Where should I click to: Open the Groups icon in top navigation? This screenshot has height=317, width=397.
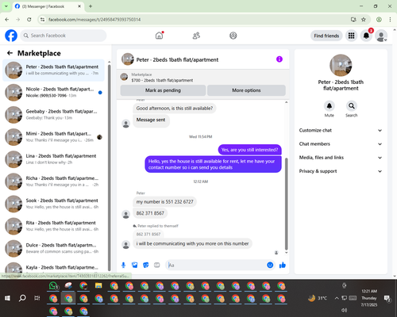tap(233, 36)
